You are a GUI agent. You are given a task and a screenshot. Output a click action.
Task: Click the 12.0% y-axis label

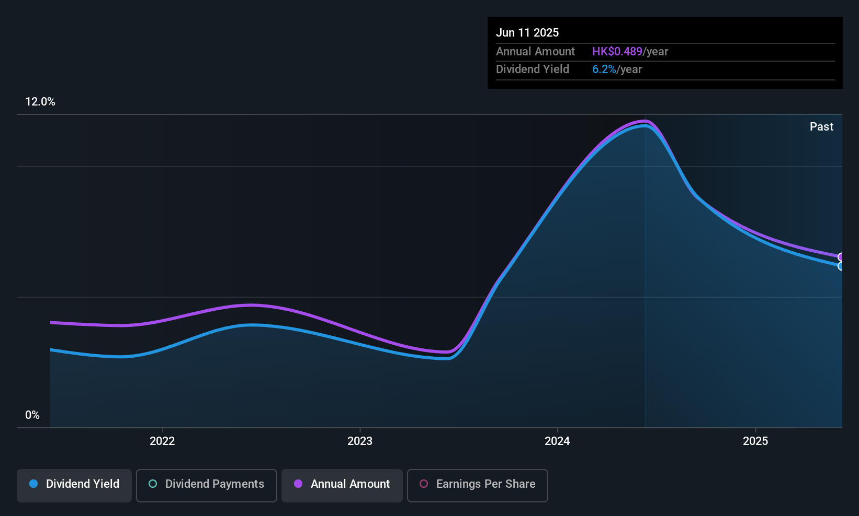(x=40, y=102)
